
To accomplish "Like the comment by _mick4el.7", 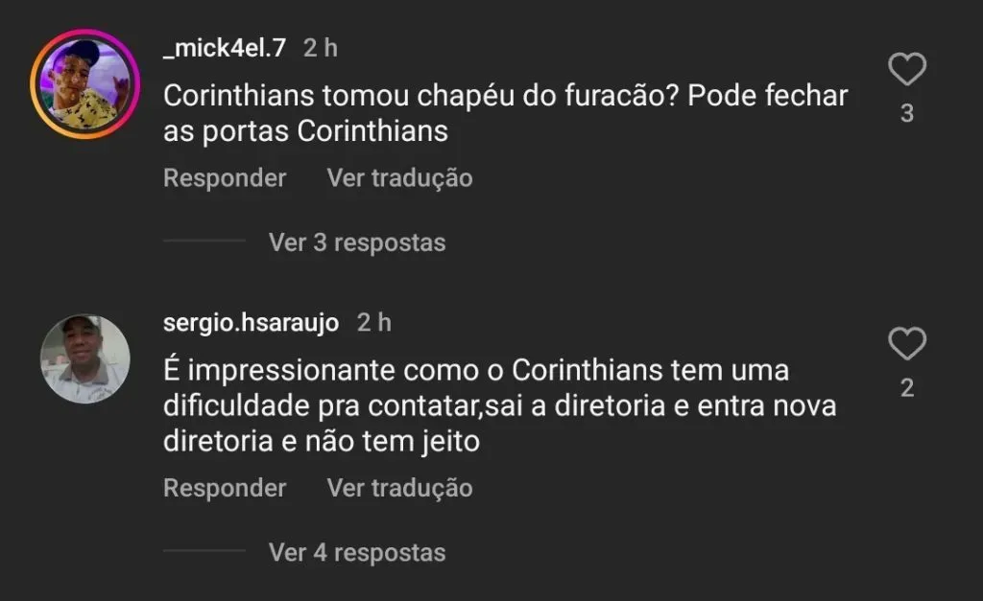I will (x=906, y=70).
